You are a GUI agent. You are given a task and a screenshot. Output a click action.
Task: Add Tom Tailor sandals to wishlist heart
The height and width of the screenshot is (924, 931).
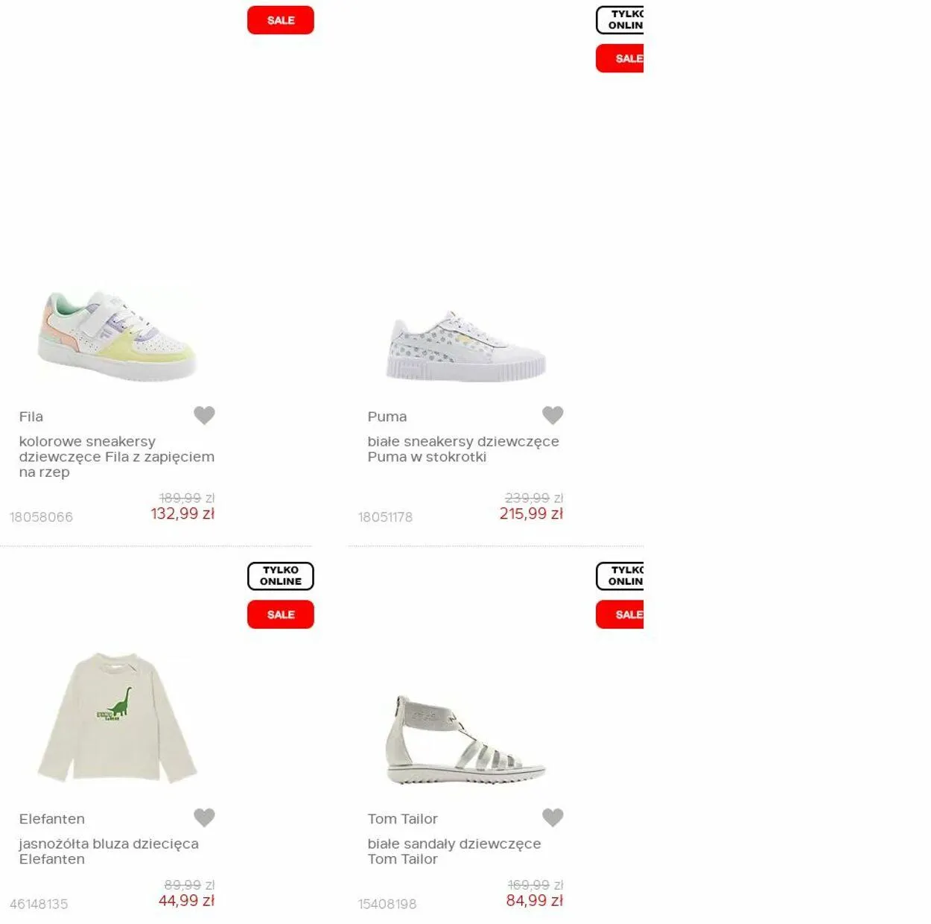[x=553, y=817]
